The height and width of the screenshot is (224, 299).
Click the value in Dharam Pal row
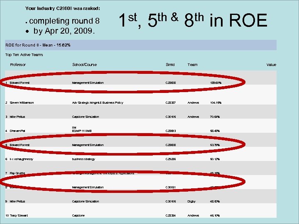215,131
